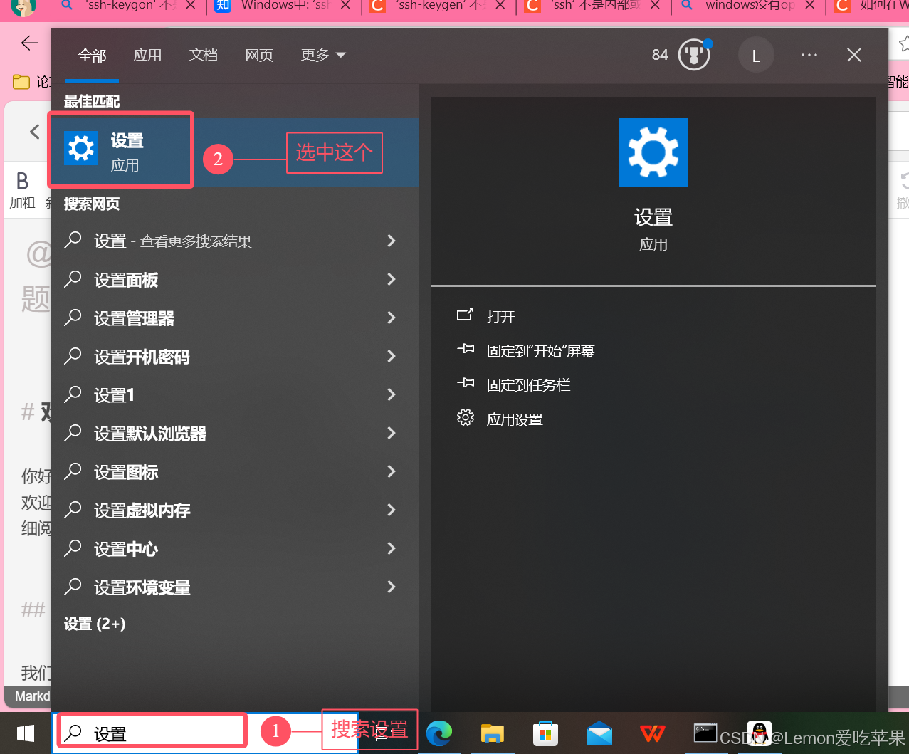This screenshot has width=909, height=754.
Task: Click 应用设置 action
Action: pyautogui.click(x=514, y=419)
